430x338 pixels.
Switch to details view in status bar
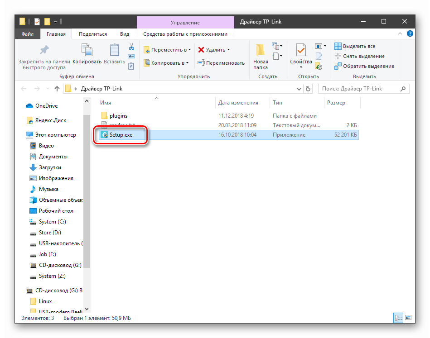click(398, 318)
